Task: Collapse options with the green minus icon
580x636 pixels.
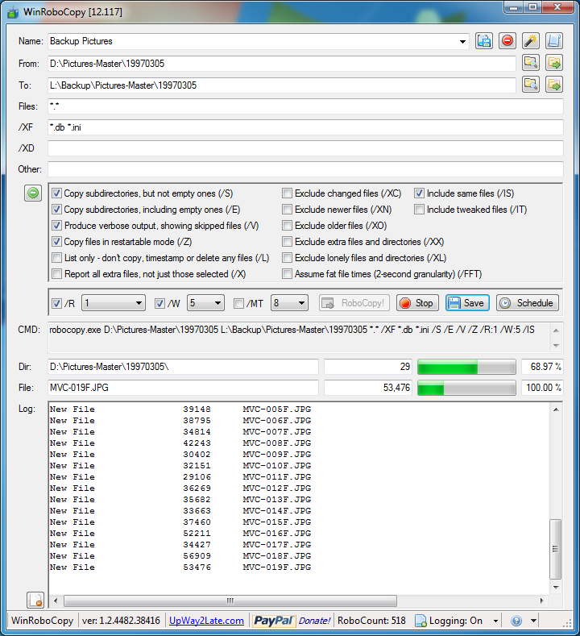Action: click(x=33, y=193)
